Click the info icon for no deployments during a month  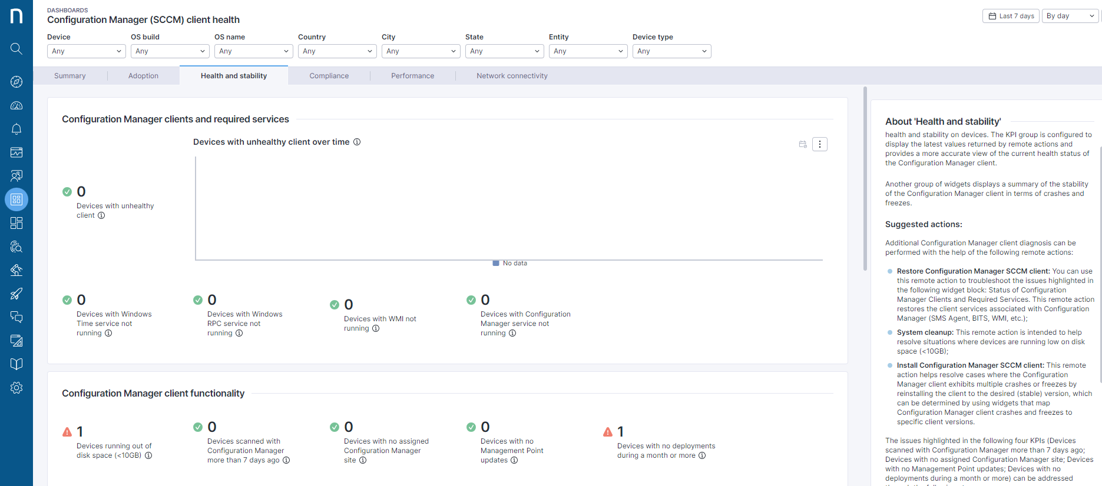(x=702, y=455)
